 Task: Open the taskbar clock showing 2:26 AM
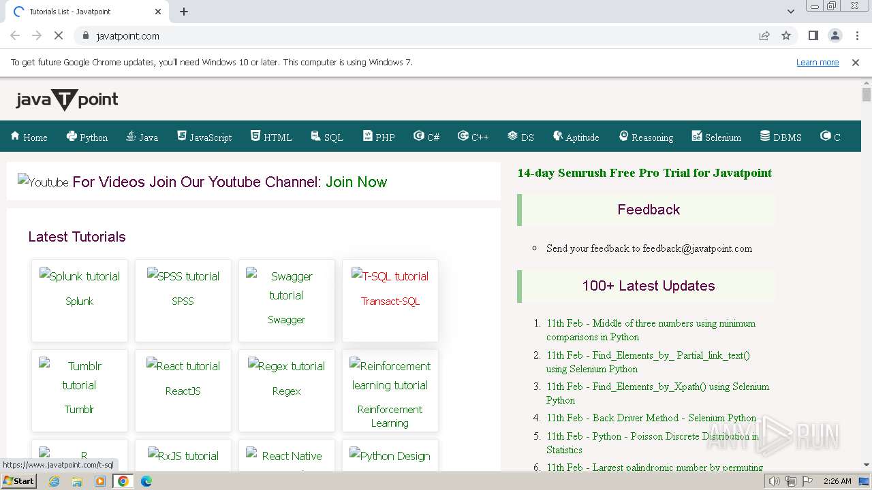[837, 481]
